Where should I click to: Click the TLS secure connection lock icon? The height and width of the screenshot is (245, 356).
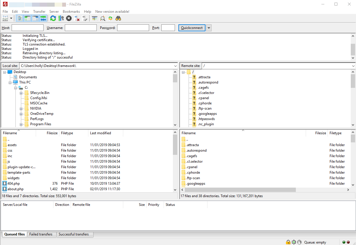288,242
